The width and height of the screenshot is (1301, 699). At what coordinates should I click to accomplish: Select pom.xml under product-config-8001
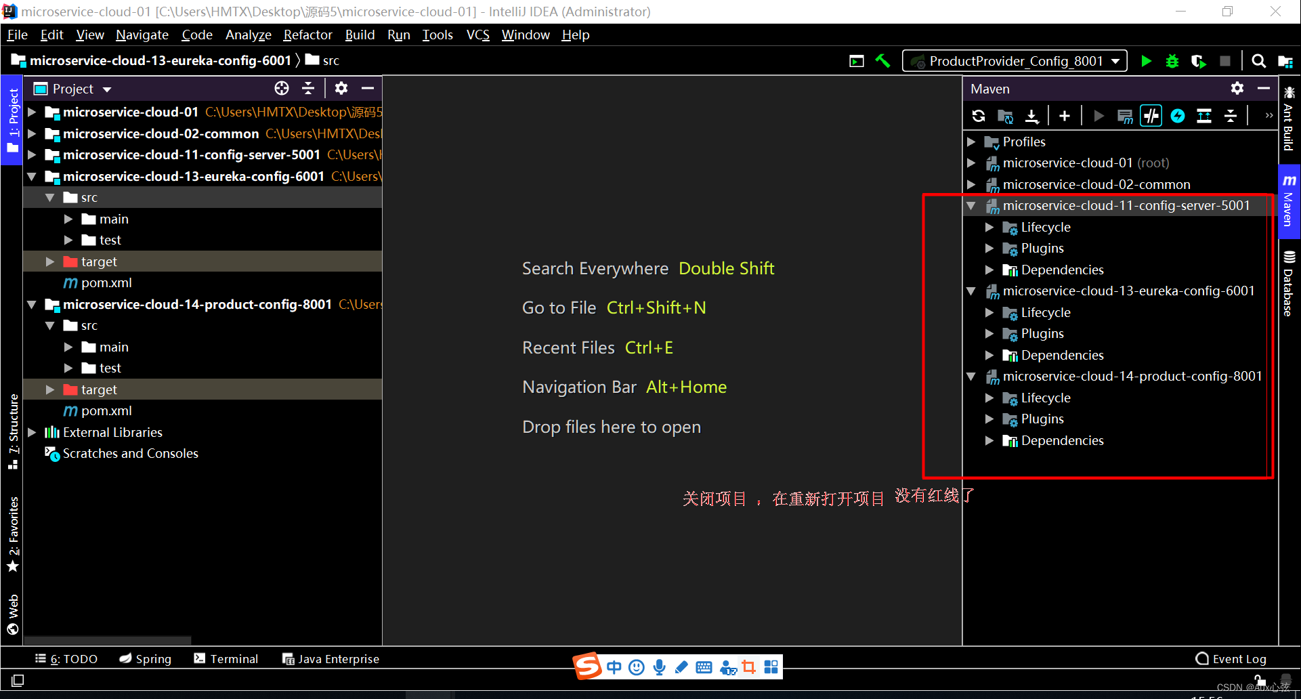pyautogui.click(x=106, y=411)
